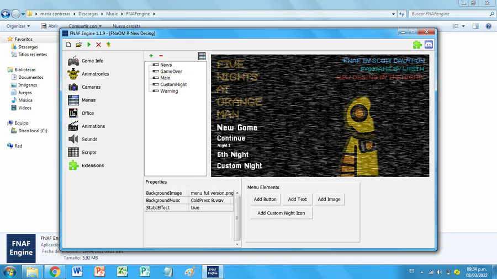Click the Add Text button
The width and height of the screenshot is (497, 279).
click(x=297, y=199)
